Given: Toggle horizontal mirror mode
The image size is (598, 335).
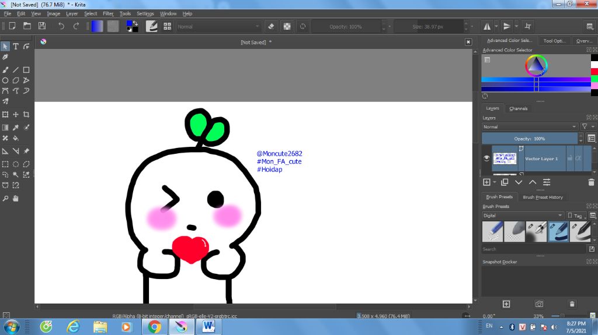Looking at the screenshot, I should (487, 26).
